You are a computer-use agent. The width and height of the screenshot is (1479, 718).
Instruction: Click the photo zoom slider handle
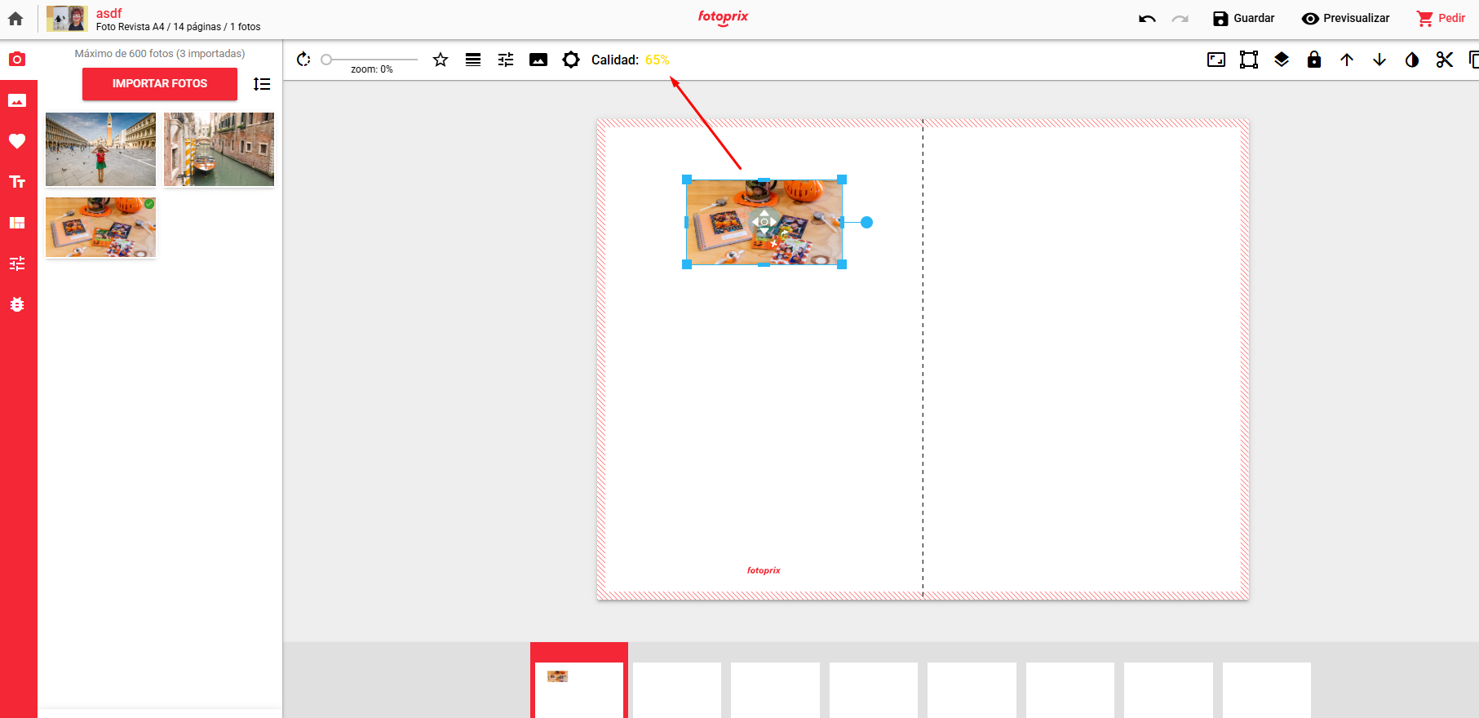[326, 60]
